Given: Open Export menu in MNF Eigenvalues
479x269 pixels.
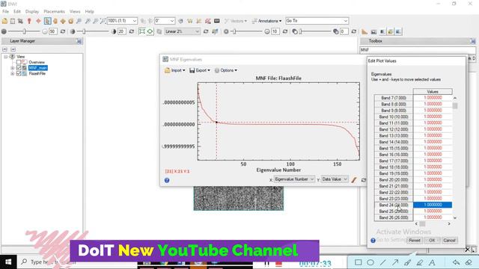Looking at the screenshot, I should coord(200,70).
